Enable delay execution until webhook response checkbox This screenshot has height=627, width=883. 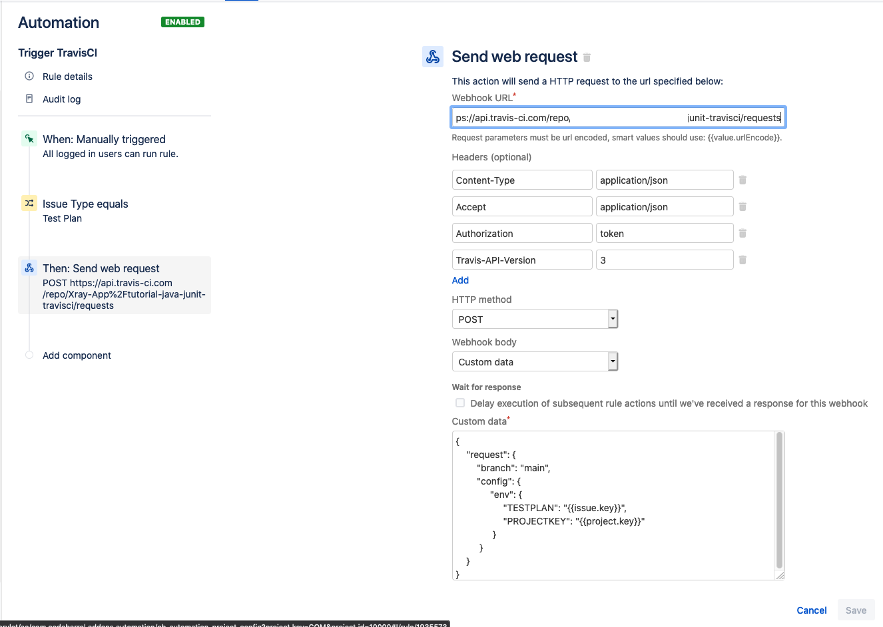tap(460, 403)
